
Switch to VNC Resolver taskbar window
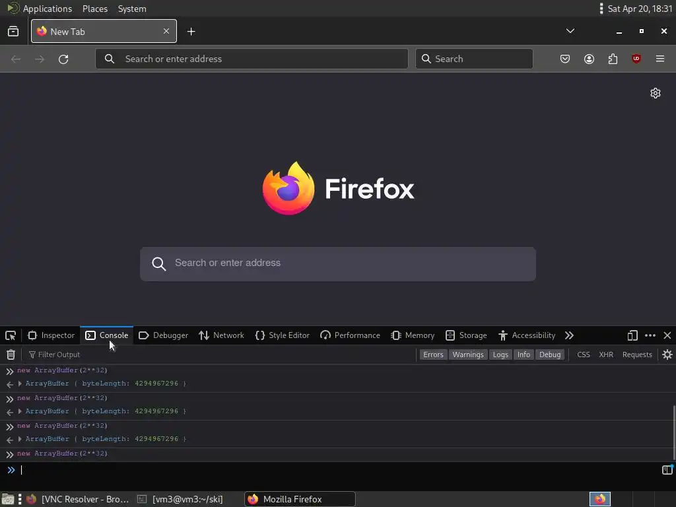pyautogui.click(x=78, y=499)
